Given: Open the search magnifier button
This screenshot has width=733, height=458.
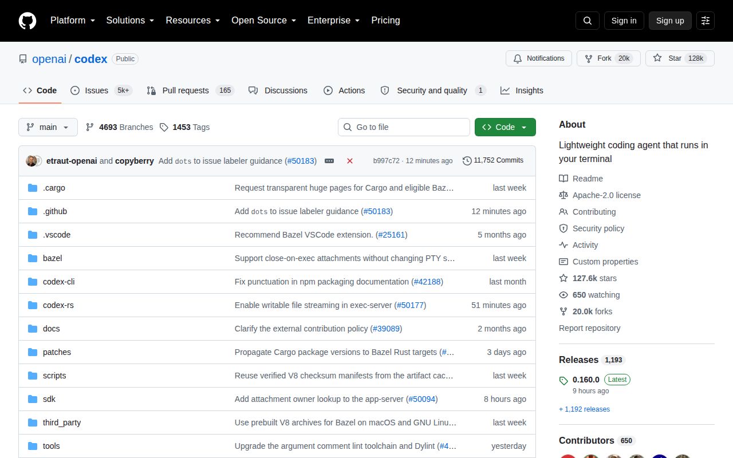Looking at the screenshot, I should (x=588, y=21).
